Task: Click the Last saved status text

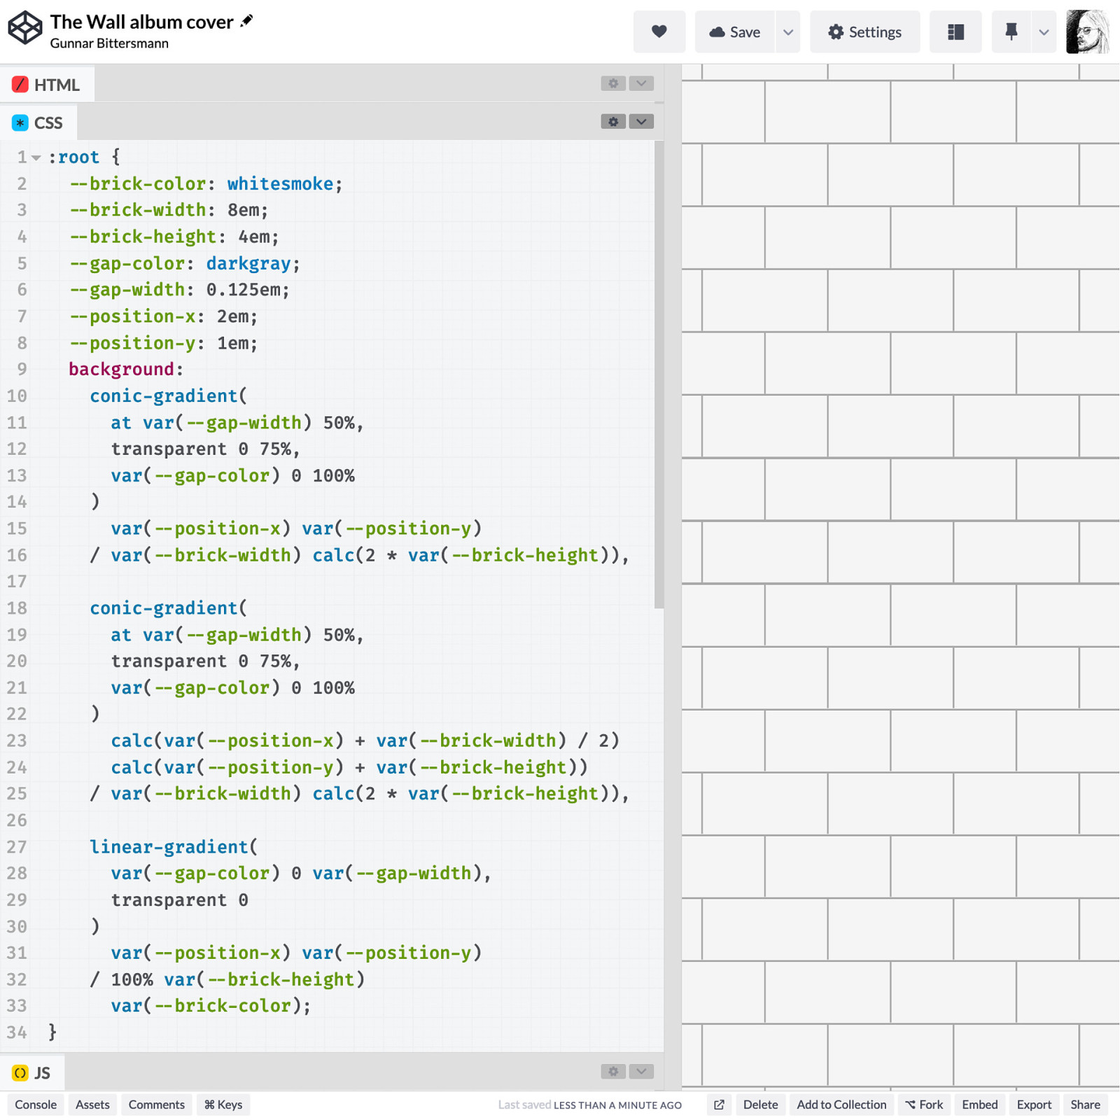Action: pyautogui.click(x=589, y=1105)
